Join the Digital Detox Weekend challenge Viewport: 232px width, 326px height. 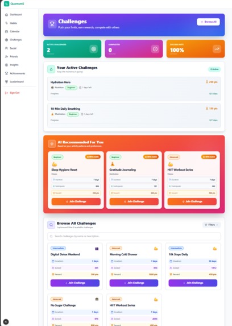pyautogui.click(x=75, y=283)
